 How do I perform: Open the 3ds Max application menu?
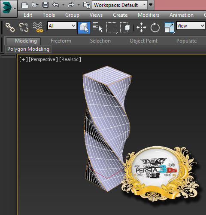[9, 9]
